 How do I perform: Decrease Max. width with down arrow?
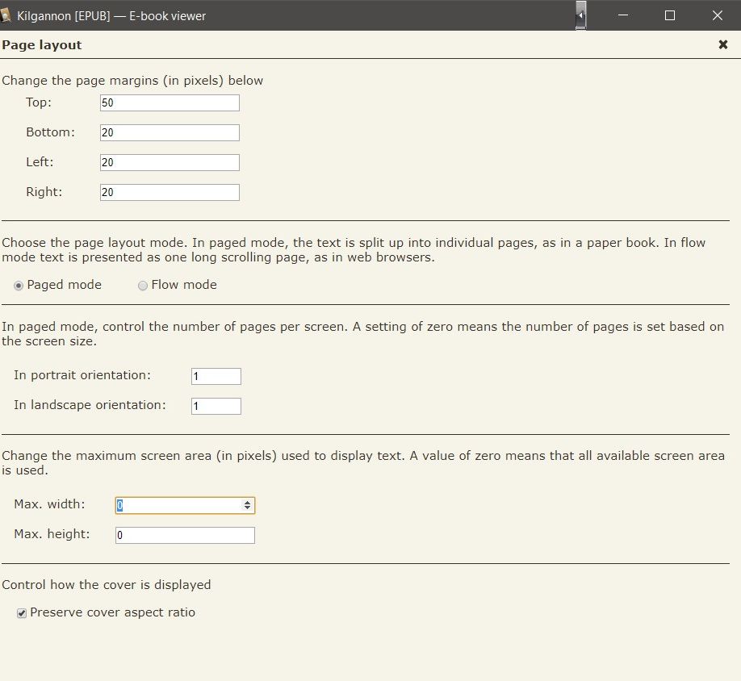pyautogui.click(x=247, y=508)
